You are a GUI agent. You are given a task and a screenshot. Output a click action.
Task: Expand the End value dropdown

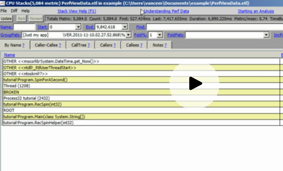click(125, 27)
